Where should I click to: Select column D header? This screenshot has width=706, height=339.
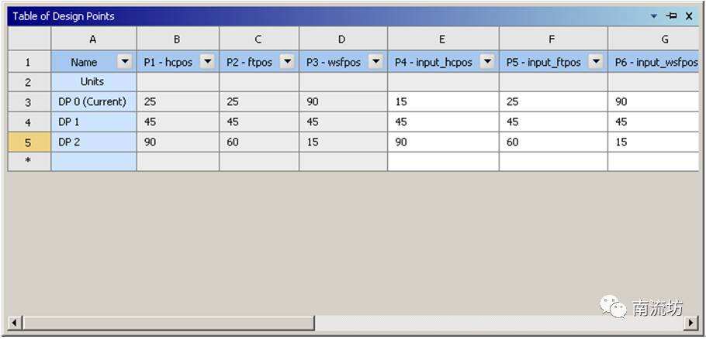pyautogui.click(x=343, y=39)
